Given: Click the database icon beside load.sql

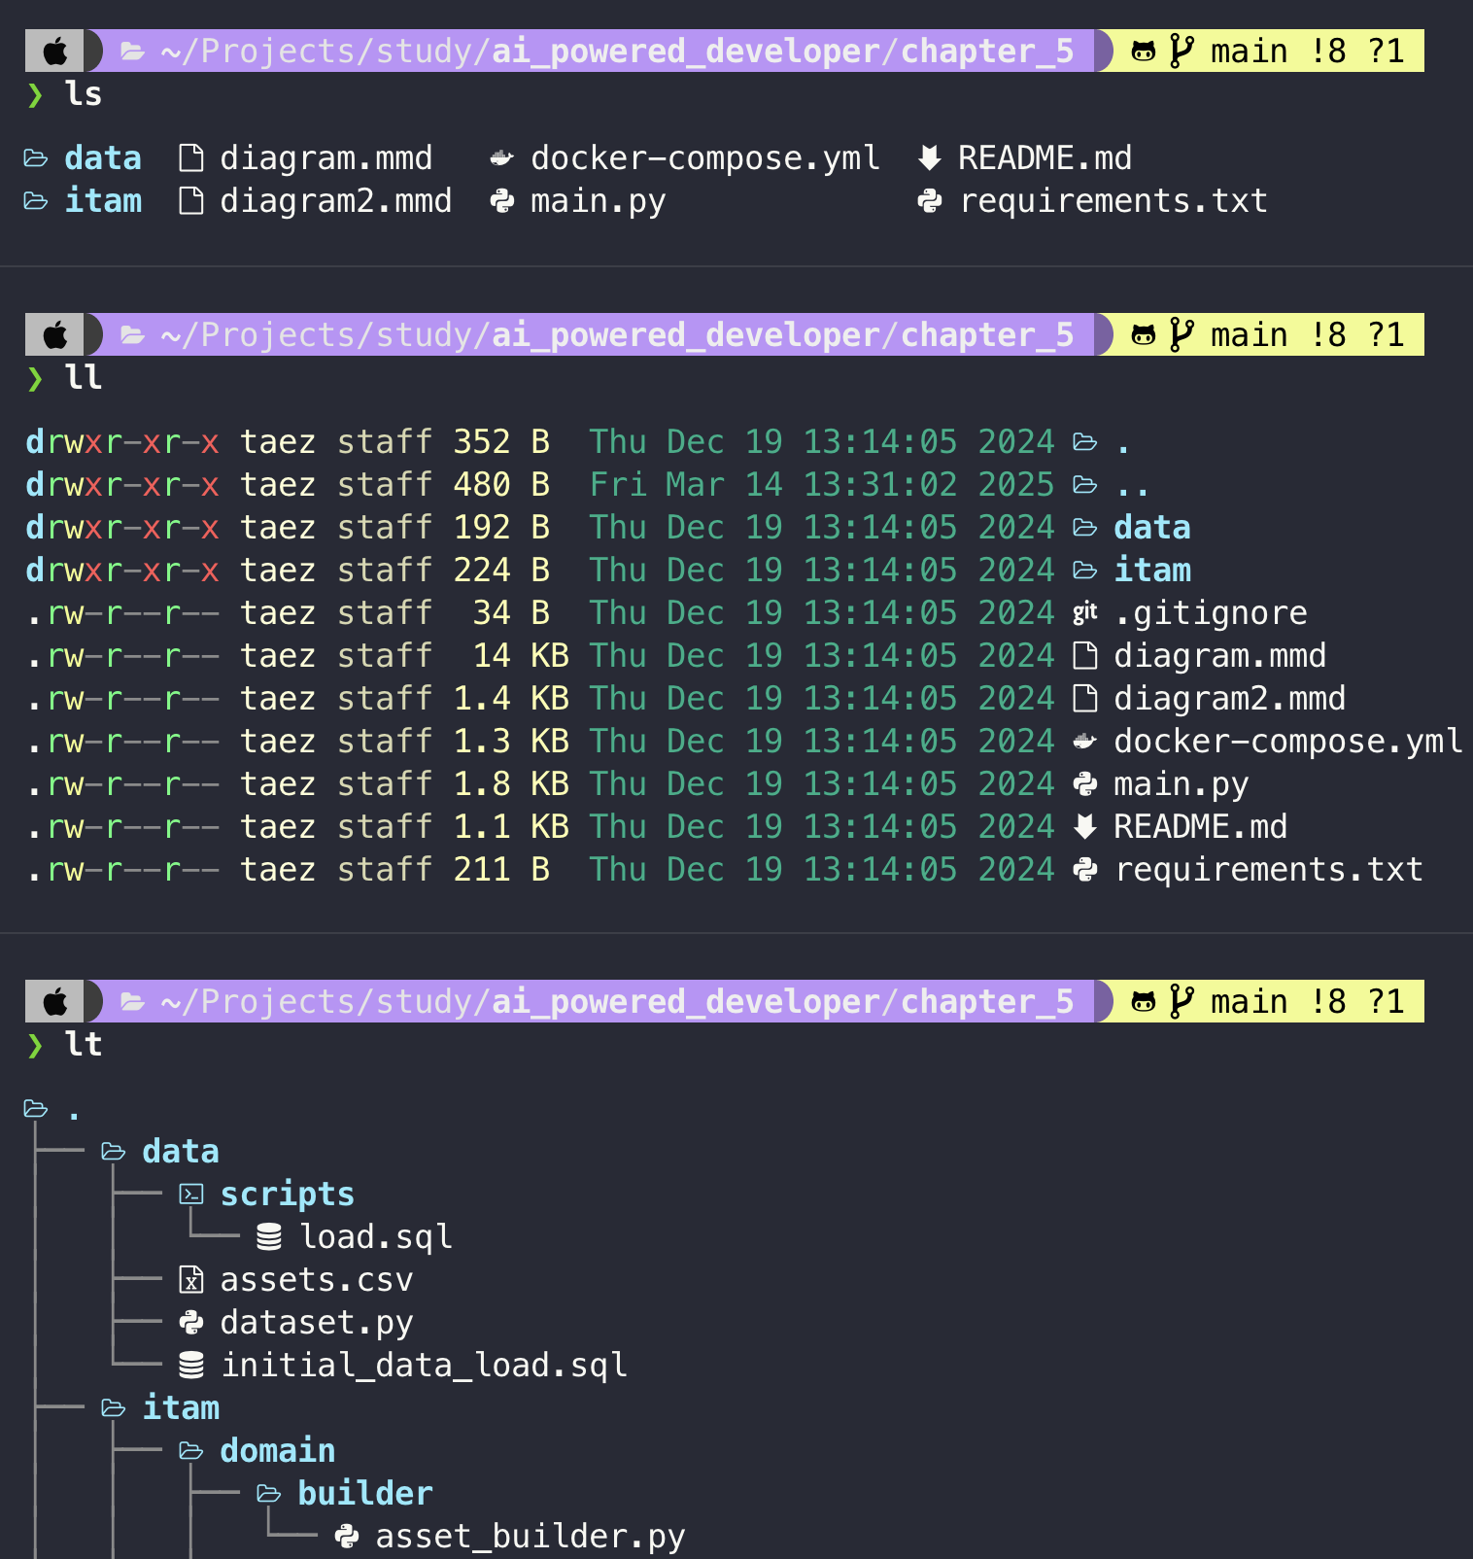Looking at the screenshot, I should (269, 1236).
